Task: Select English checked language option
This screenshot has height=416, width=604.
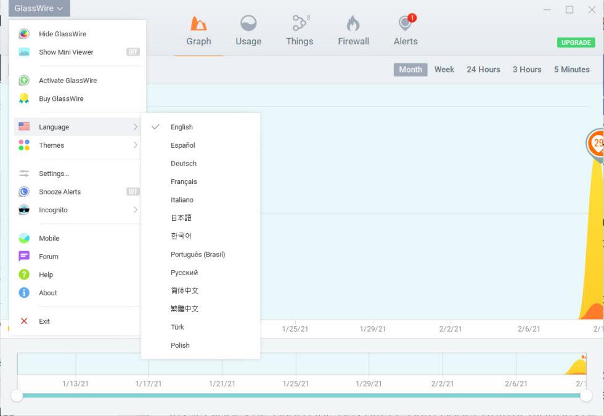Action: click(x=201, y=127)
